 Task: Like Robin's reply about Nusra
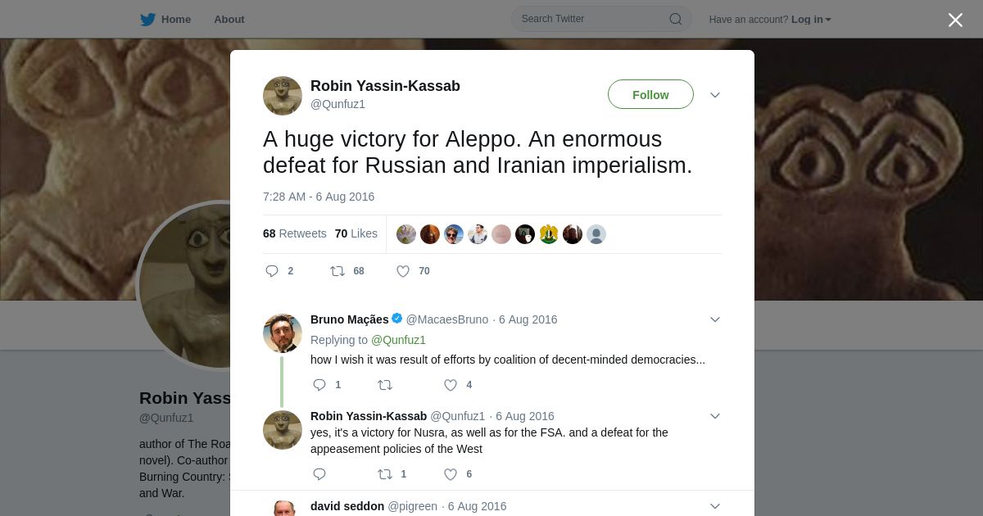(x=451, y=474)
